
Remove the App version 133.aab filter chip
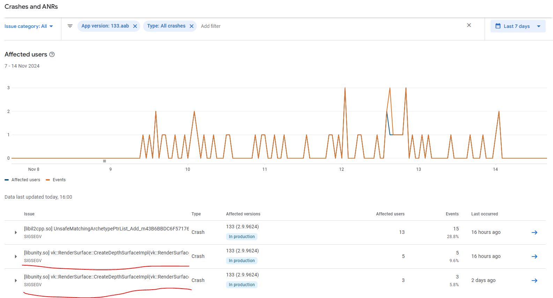pos(135,26)
